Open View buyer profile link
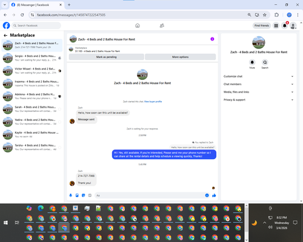Screen dimensions: 303x242 (153, 102)
